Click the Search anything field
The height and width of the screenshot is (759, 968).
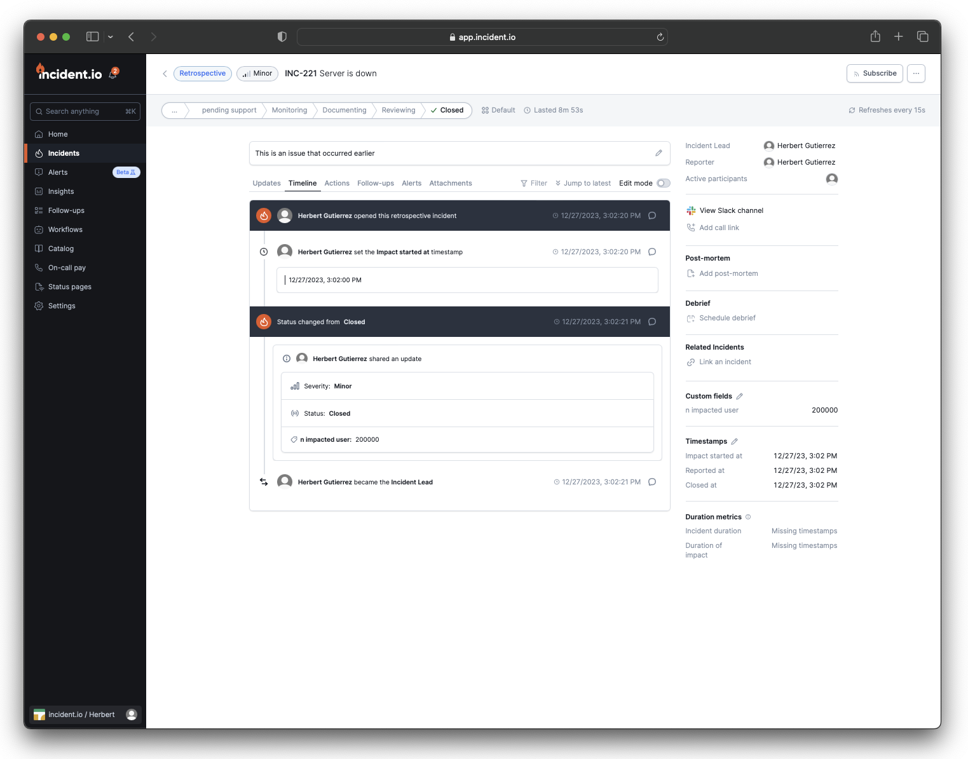pos(85,111)
